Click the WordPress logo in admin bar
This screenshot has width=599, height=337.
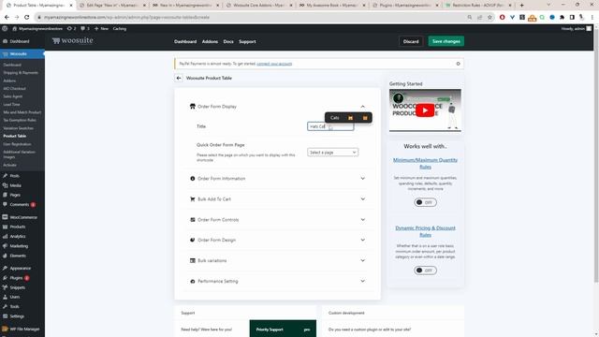pos(5,29)
